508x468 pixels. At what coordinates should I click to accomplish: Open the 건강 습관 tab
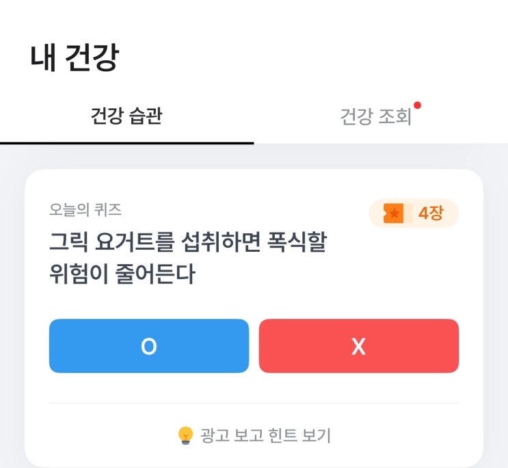coord(126,117)
